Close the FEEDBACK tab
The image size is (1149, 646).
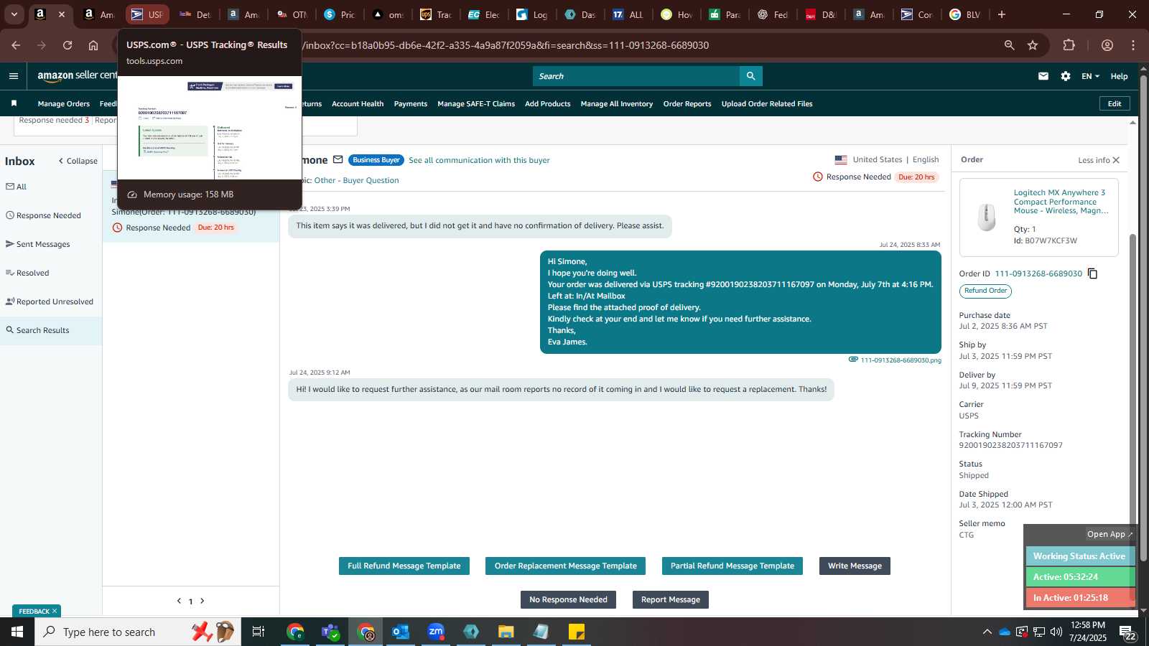point(55,611)
